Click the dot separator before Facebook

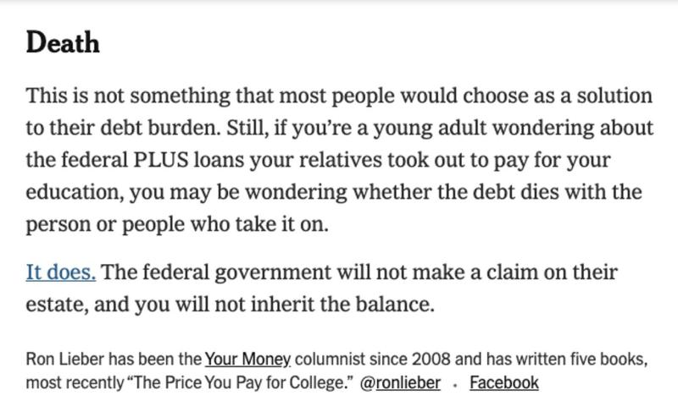[455, 384]
